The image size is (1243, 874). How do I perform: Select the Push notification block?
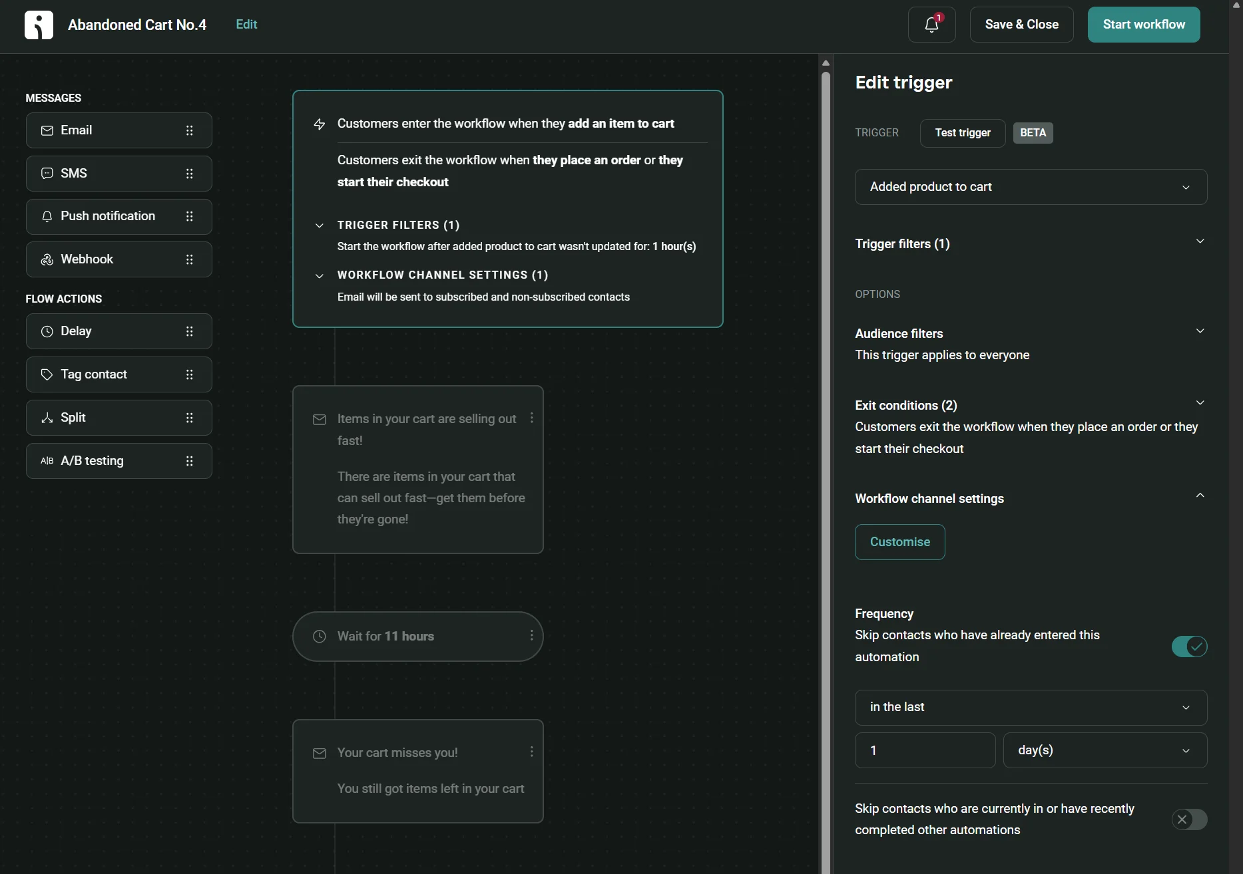pos(119,217)
